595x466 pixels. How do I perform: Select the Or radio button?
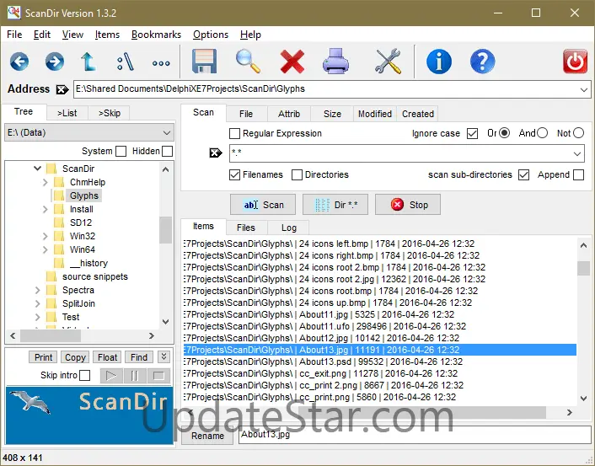coord(504,133)
